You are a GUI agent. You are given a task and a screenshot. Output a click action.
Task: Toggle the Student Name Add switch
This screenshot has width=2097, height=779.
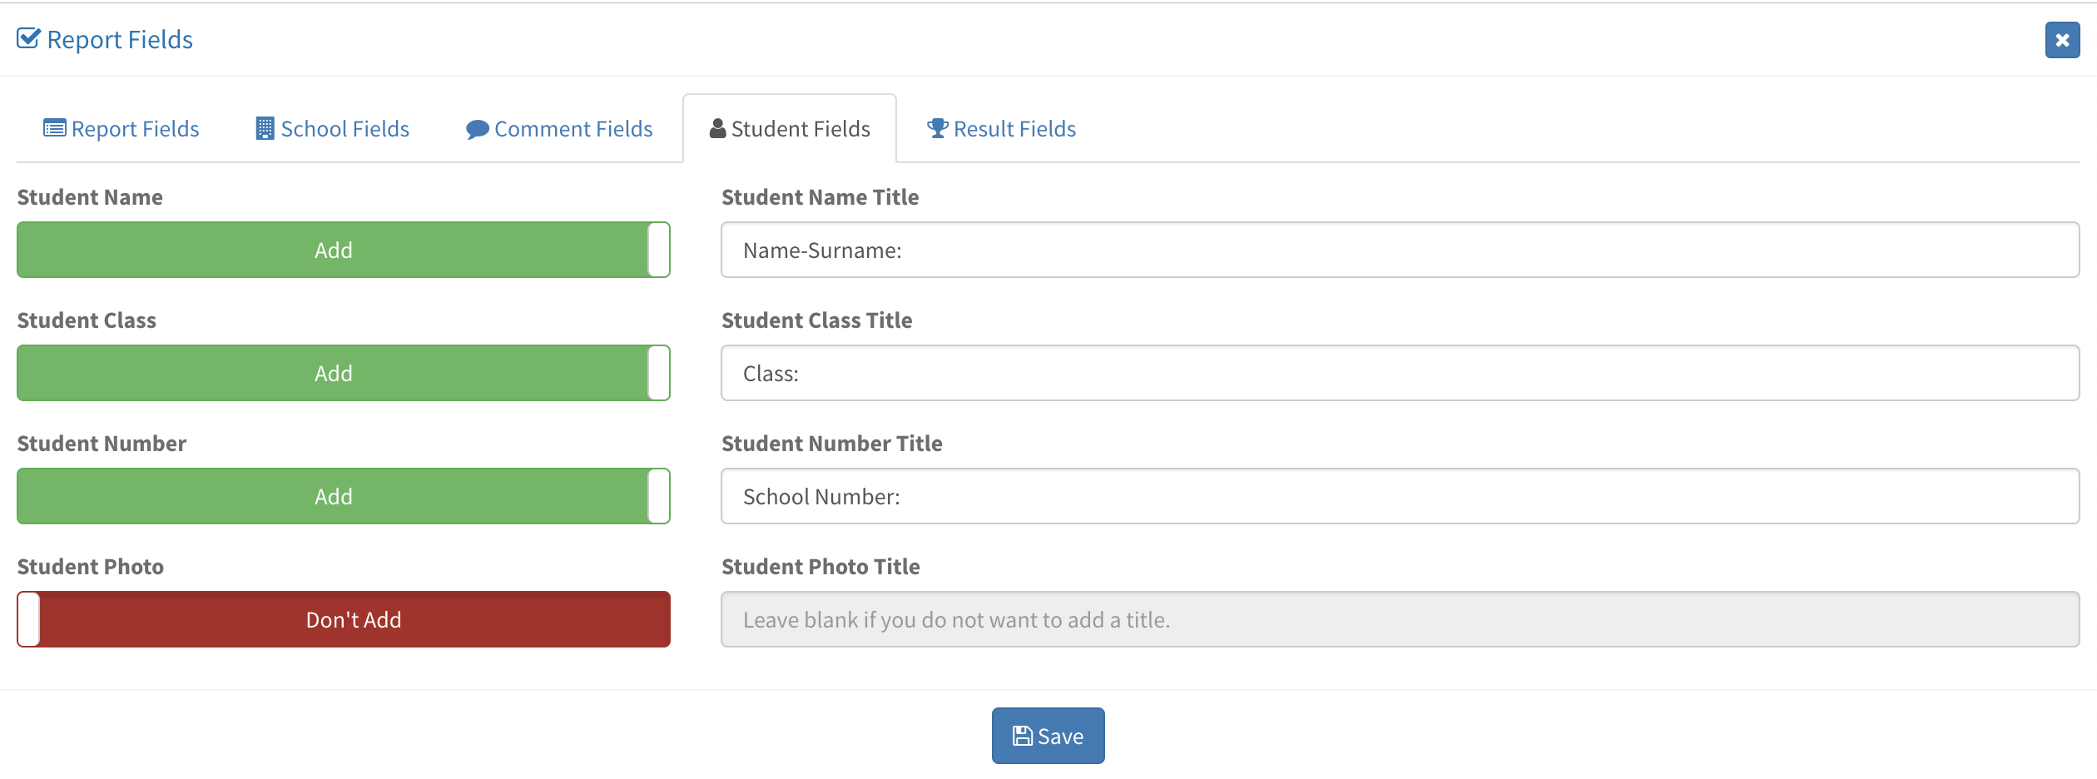point(344,250)
